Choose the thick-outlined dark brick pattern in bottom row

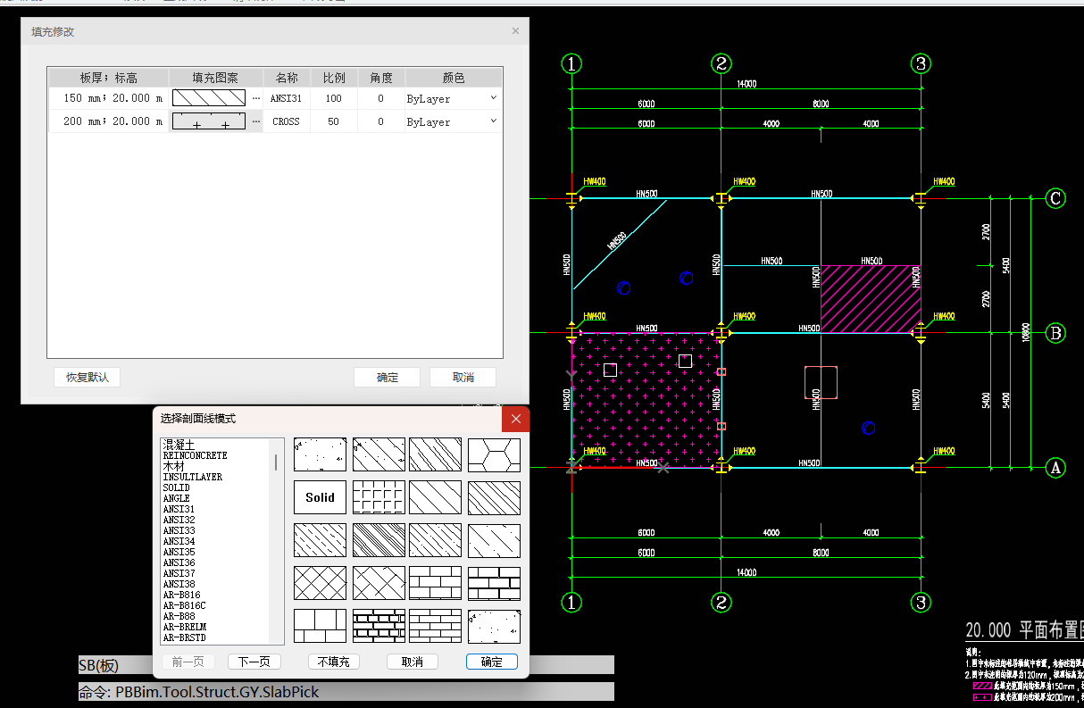[378, 626]
